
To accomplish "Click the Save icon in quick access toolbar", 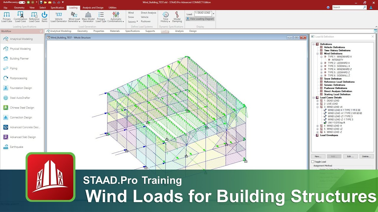I will [41, 2].
